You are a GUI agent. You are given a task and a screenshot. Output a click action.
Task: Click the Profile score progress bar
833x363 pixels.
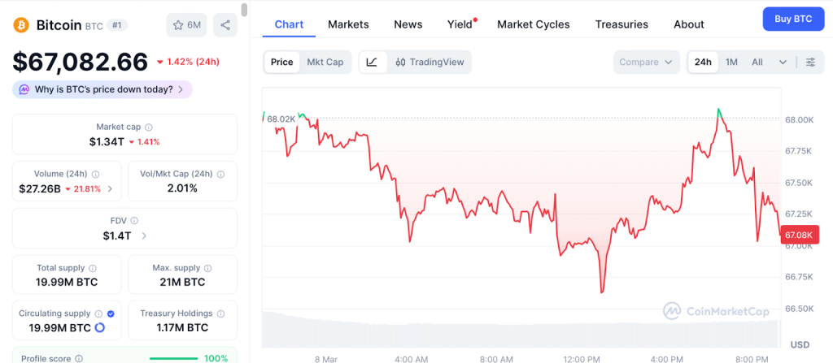[173, 358]
